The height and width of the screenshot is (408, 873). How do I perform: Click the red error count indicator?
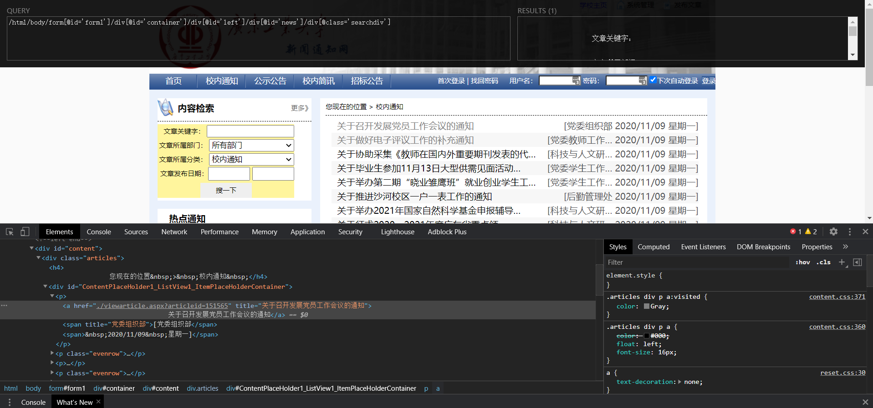[x=796, y=232]
